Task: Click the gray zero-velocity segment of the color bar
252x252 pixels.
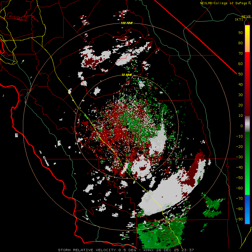Action: 247,124
